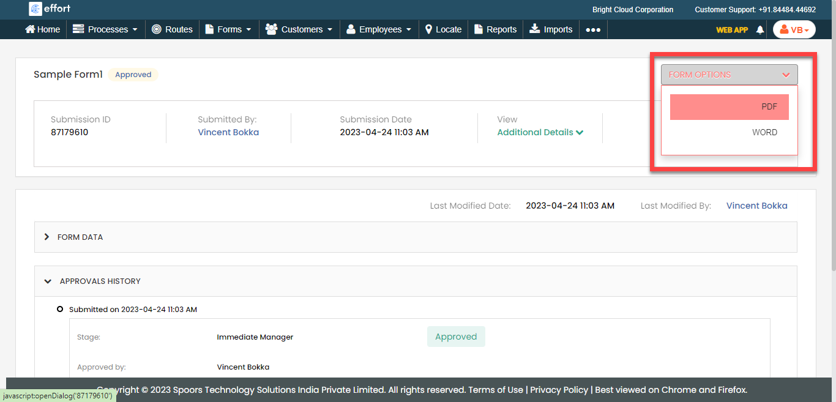The image size is (836, 402).
Task: Expand View Additional Details
Action: point(540,132)
